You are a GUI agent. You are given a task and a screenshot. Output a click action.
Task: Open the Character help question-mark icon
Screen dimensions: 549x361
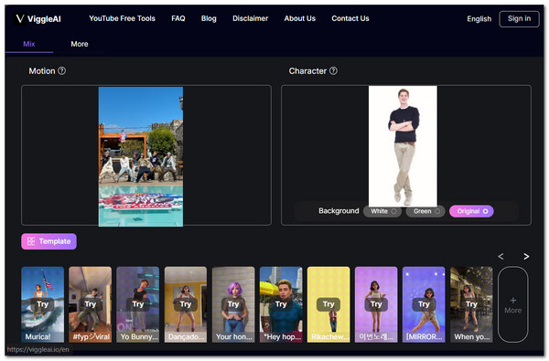coord(334,70)
